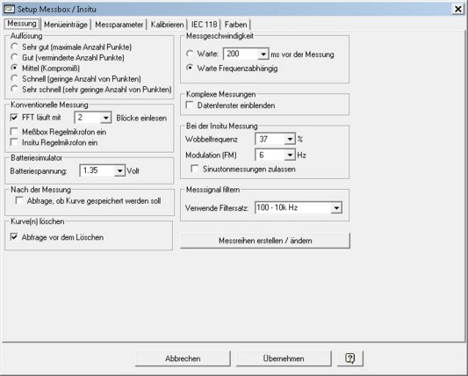
Task: Click 'Messreihen erstellen / ändern' button
Action: pos(265,241)
